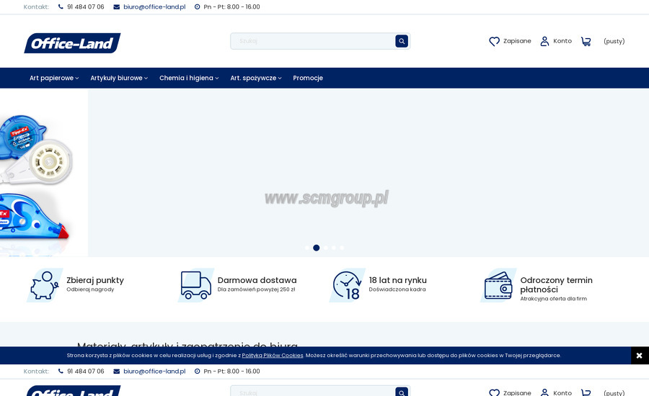649x396 pixels.
Task: Click the delivery truck Darmowa dostawa icon
Action: pos(195,285)
